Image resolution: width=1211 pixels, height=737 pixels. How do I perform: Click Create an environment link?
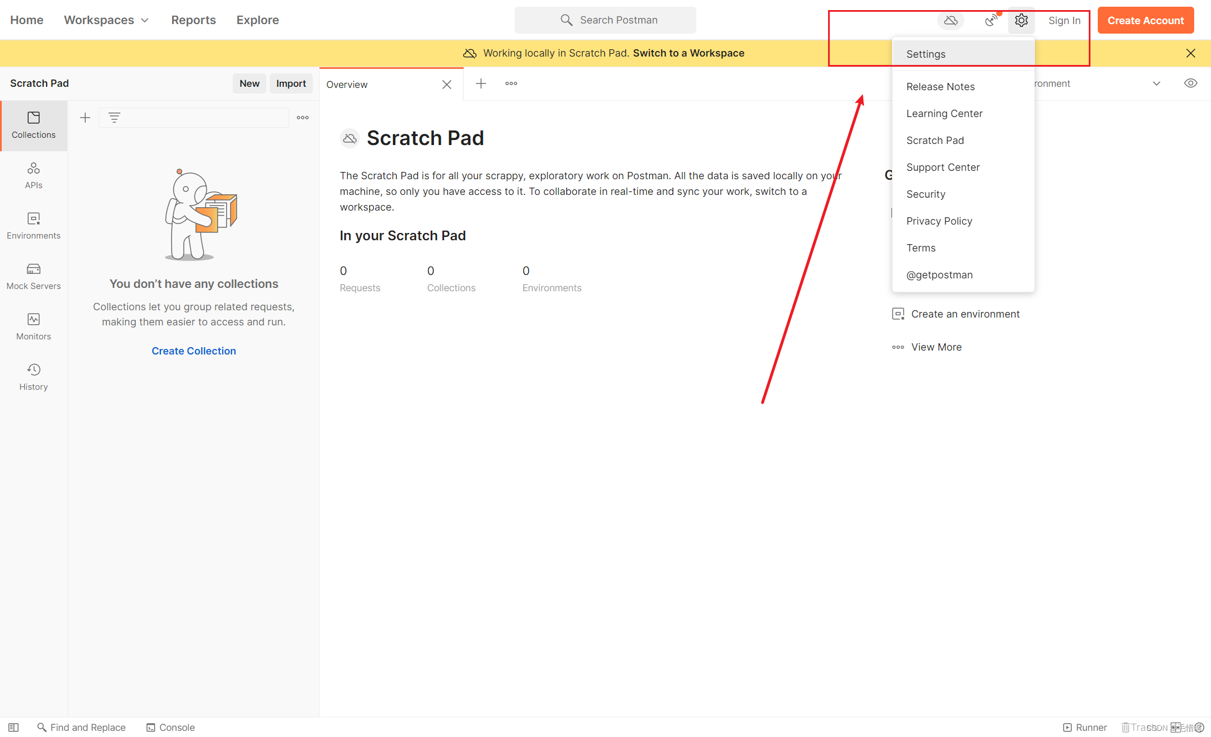[x=956, y=314]
